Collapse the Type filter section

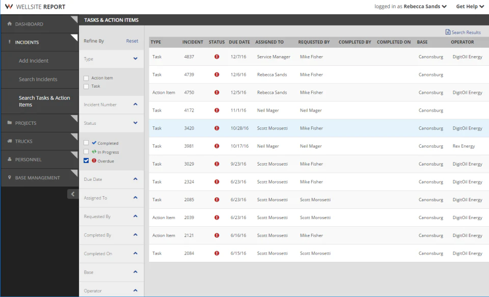[135, 59]
